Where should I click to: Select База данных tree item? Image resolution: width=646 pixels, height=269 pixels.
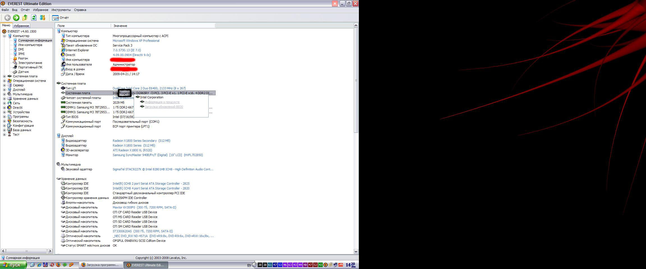(22, 130)
